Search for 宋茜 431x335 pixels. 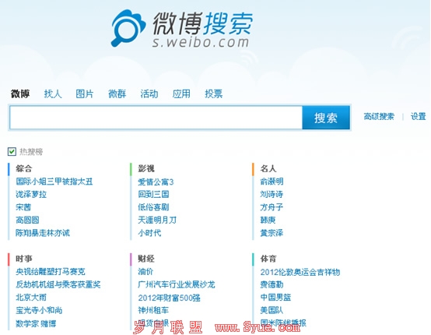point(23,207)
